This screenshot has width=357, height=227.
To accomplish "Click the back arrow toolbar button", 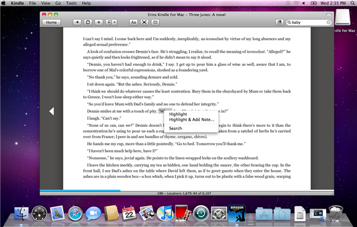I will pos(77,22).
